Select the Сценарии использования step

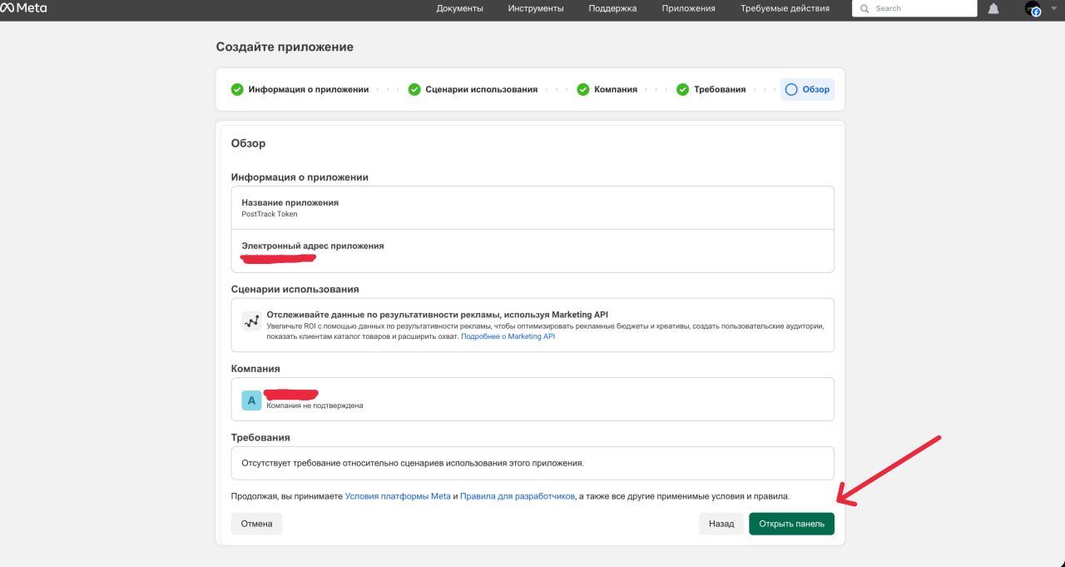(x=481, y=88)
